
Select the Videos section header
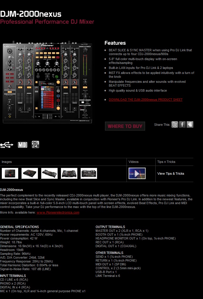point(134,162)
